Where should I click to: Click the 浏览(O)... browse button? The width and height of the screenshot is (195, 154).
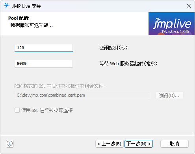[169, 95]
